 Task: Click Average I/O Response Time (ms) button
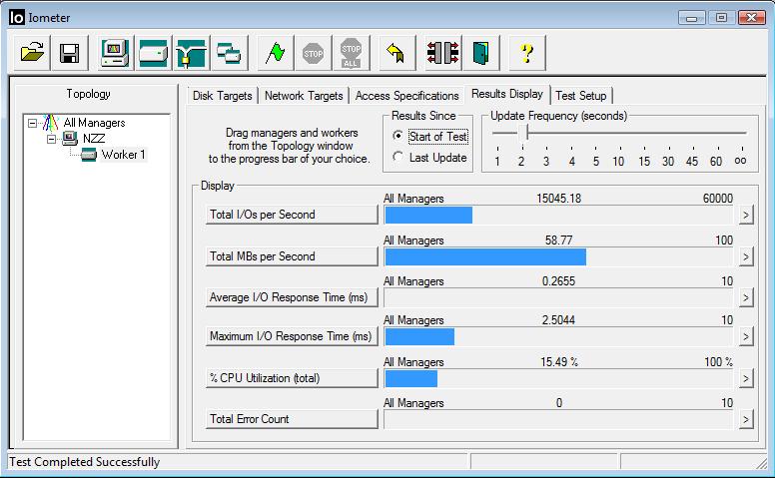292,297
